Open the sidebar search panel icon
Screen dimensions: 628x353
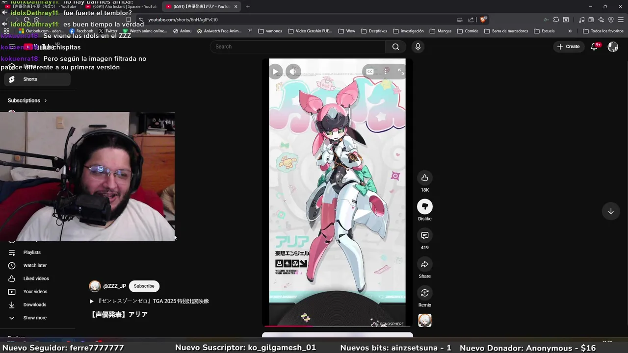click(x=566, y=20)
